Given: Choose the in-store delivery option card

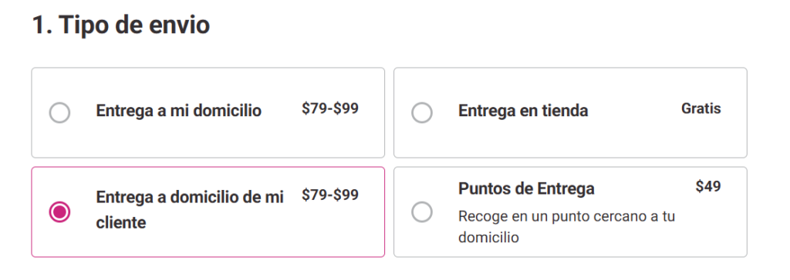Looking at the screenshot, I should coord(570,112).
